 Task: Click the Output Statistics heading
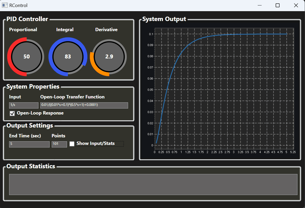pyautogui.click(x=31, y=166)
